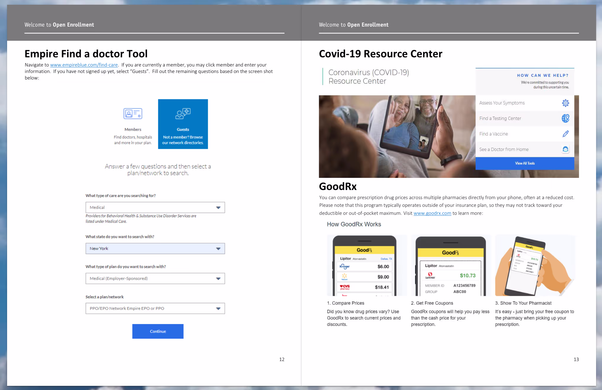The width and height of the screenshot is (602, 390).
Task: Click the Find a Vaccine syringe icon
Action: pyautogui.click(x=565, y=134)
